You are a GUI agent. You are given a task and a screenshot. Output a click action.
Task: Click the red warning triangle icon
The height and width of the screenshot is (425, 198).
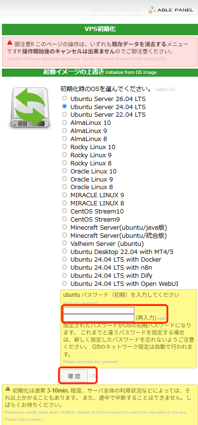(9, 42)
